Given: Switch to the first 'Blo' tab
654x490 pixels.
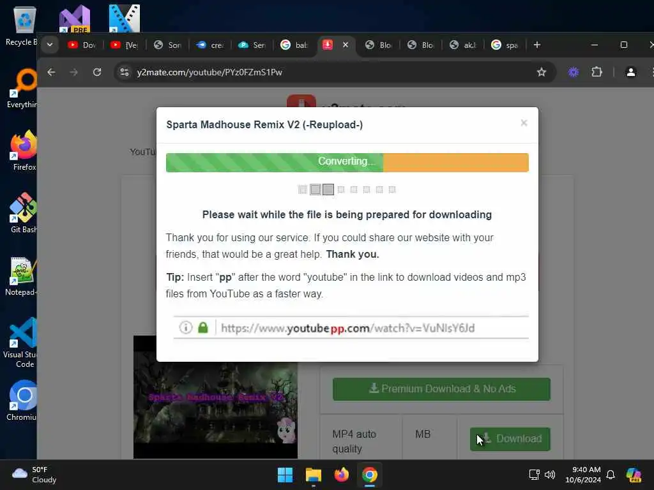Looking at the screenshot, I should [379, 45].
